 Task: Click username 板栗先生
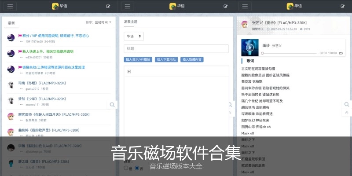[31, 120]
